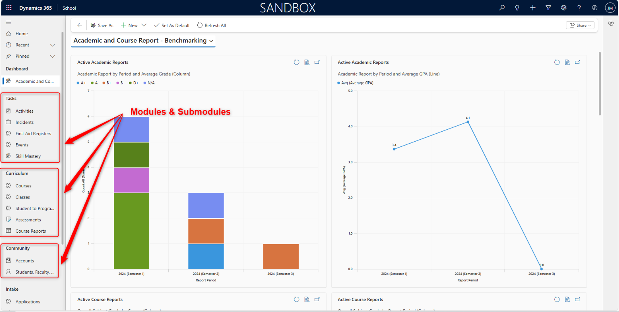Viewport: 619px width, 312px height.
Task: Toggle the N/A legend series
Action: click(149, 83)
